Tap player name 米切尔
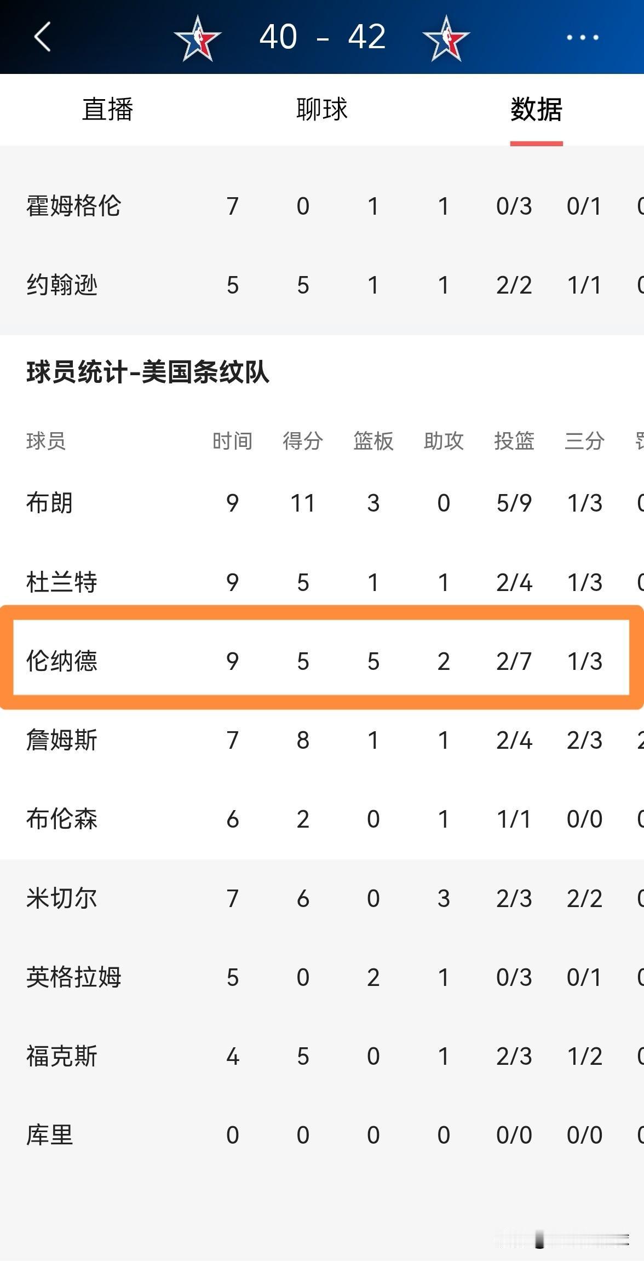 (x=62, y=898)
